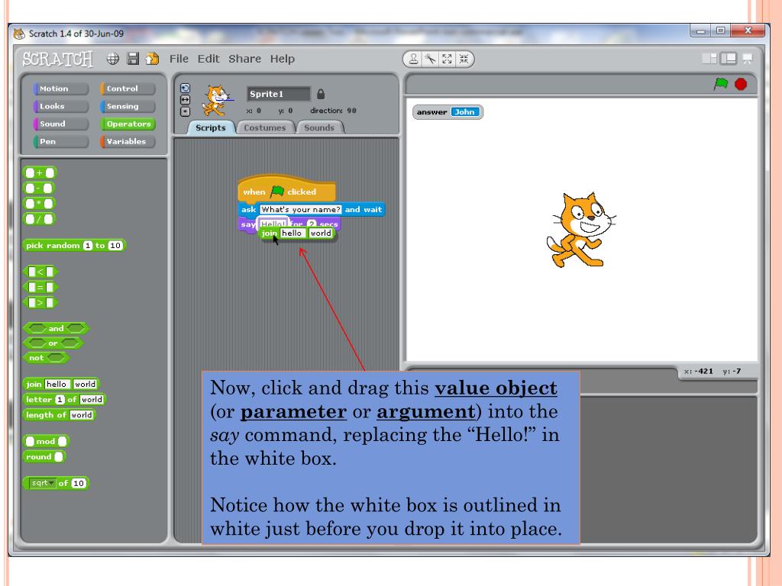
Task: Click the 'What's your name?' ask field
Action: (300, 210)
